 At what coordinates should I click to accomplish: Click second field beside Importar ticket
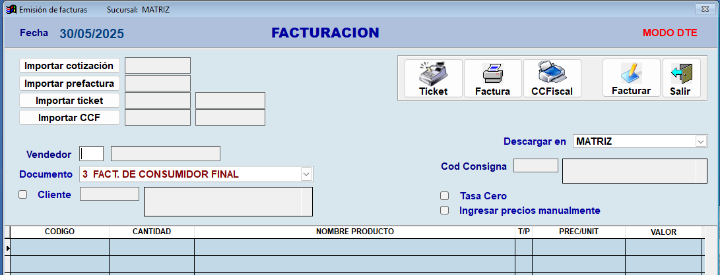(x=230, y=100)
